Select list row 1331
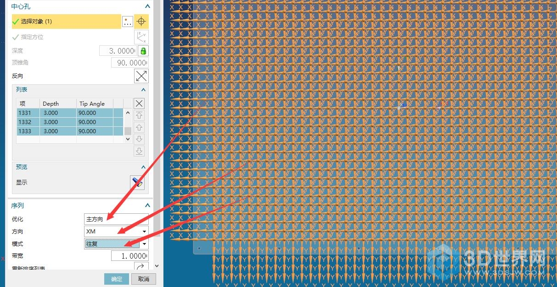Image resolution: width=557 pixels, height=287 pixels. pyautogui.click(x=70, y=113)
